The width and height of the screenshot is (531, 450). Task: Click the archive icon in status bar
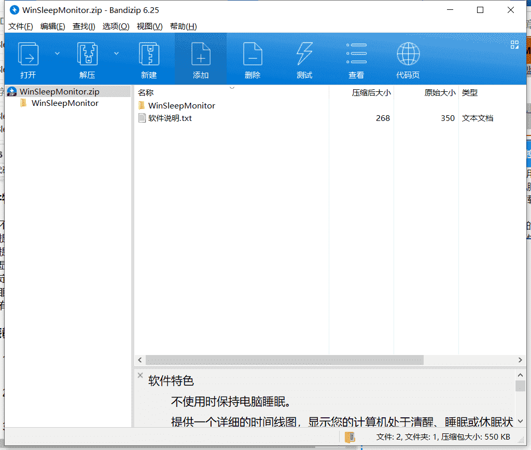point(350,437)
